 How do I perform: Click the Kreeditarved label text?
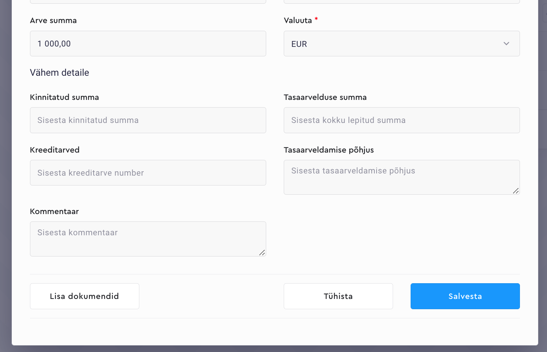click(x=54, y=150)
